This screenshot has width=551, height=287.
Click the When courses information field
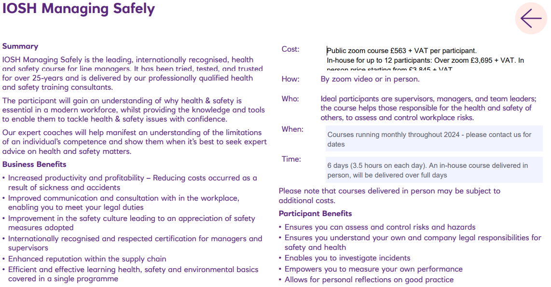[434, 139]
